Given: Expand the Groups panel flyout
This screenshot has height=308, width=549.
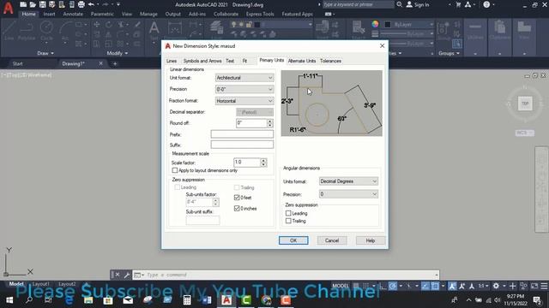Looking at the screenshot, I should (449, 53).
